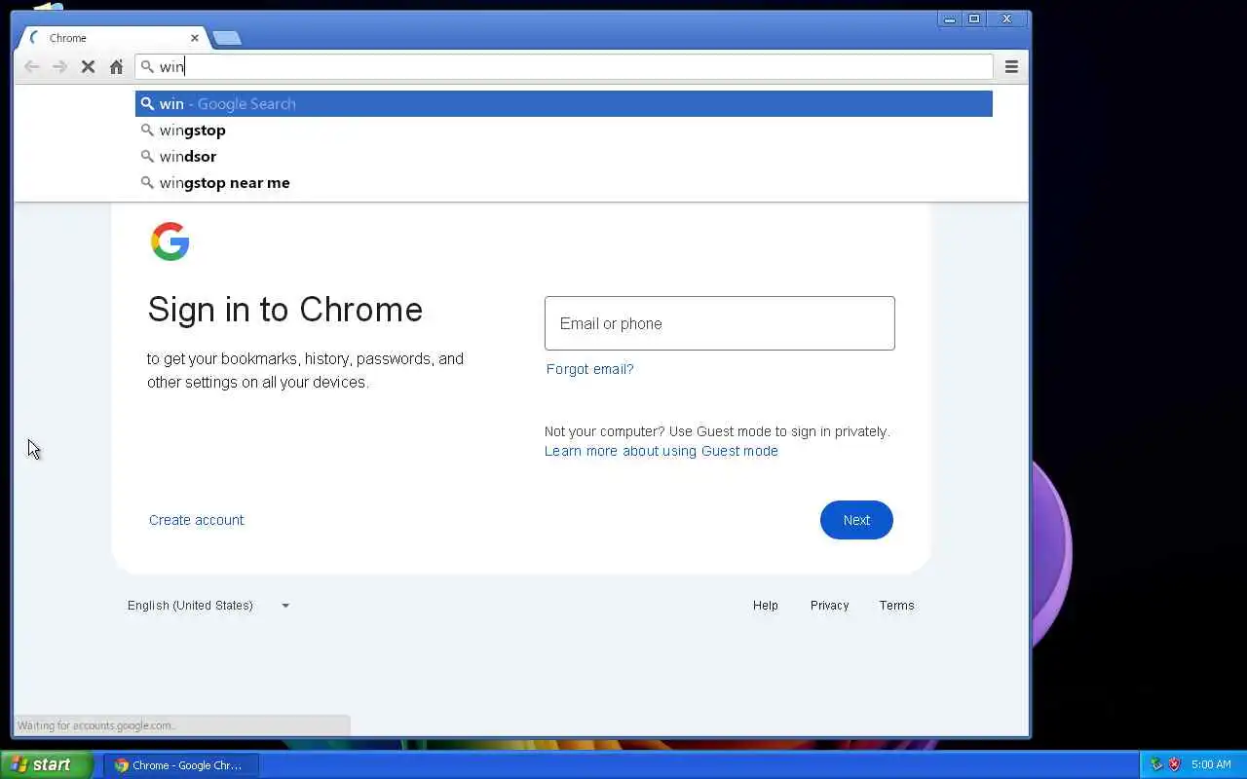Screen dimensions: 1247x779
Task: Click the green shield tray icon
Action: click(1156, 764)
